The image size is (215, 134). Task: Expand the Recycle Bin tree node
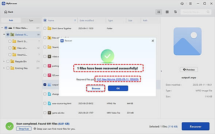pos(4,62)
